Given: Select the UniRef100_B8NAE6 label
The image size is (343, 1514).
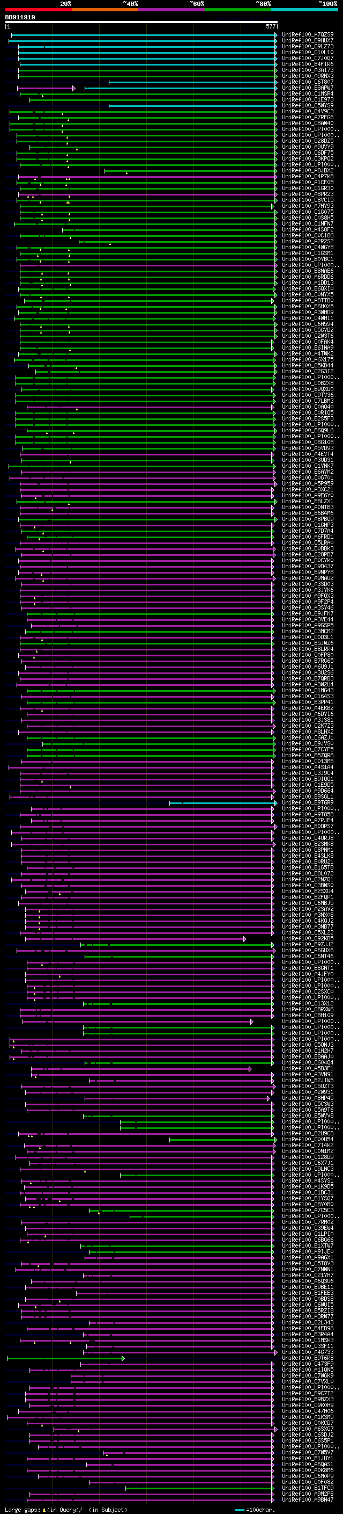Looking at the screenshot, I should (x=308, y=271).
